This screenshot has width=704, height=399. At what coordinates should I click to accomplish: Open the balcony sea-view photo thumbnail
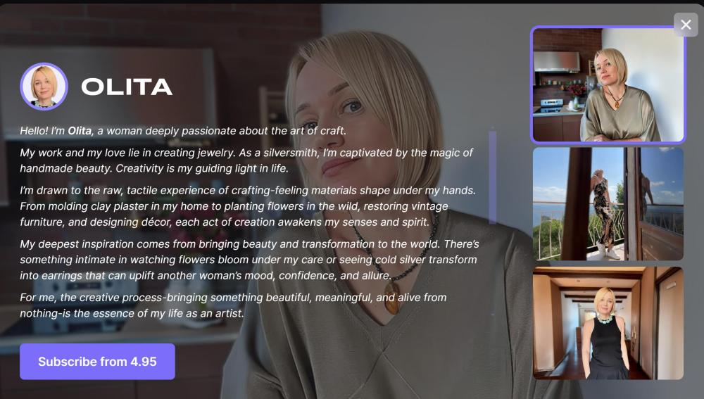coord(608,204)
